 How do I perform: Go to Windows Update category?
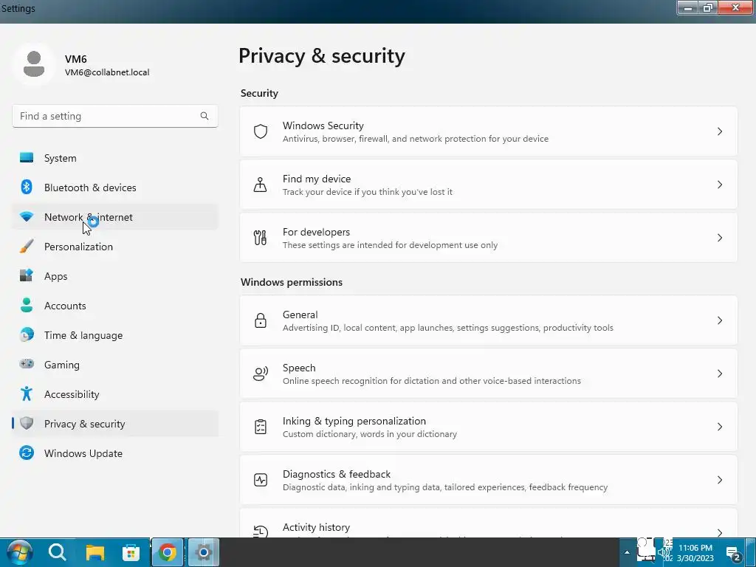coord(115,453)
